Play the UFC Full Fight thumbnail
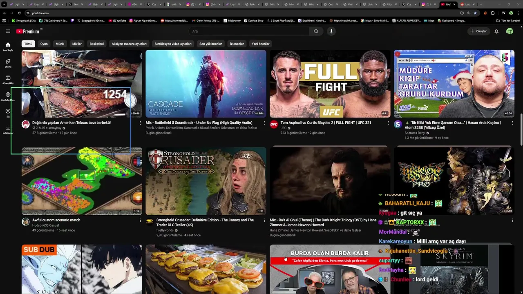523x294 pixels. [x=330, y=84]
